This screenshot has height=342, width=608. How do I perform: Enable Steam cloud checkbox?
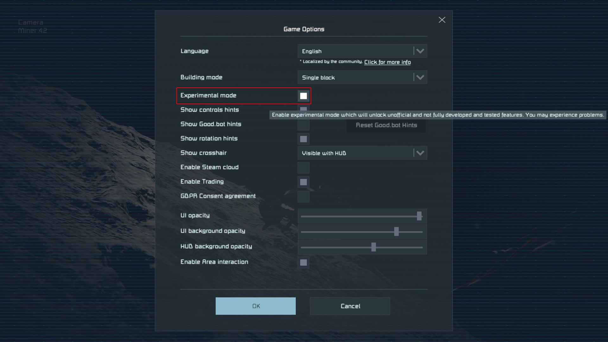point(303,168)
